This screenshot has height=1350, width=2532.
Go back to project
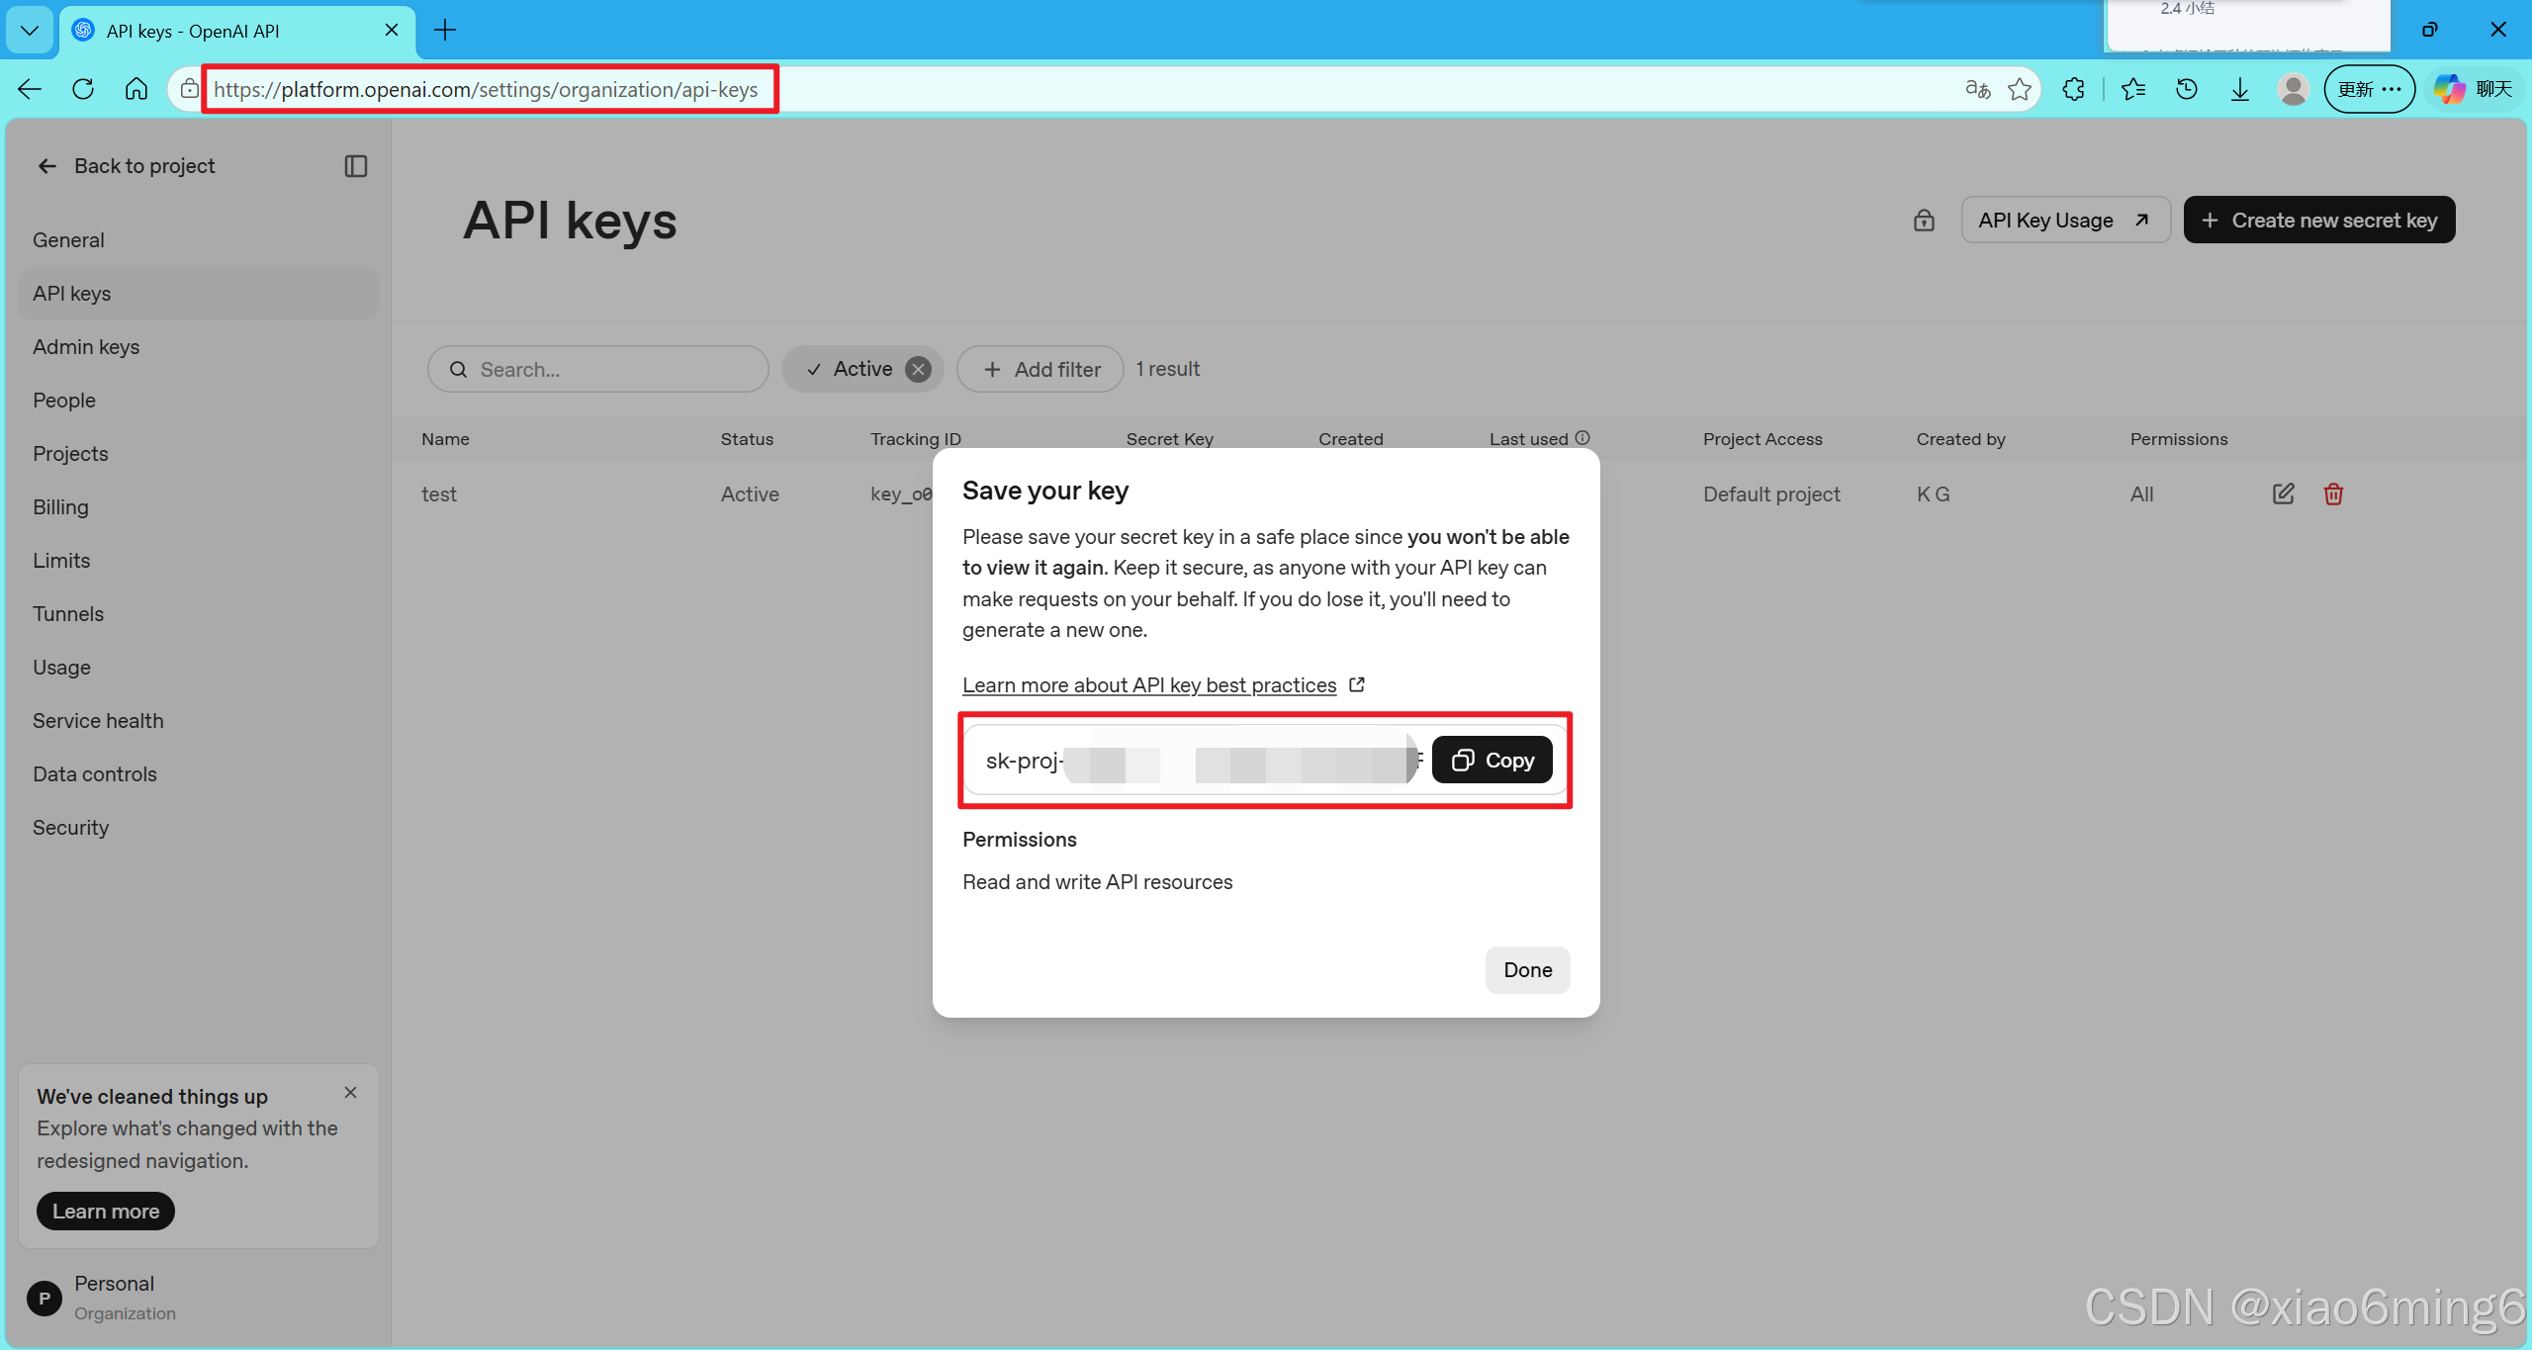click(126, 166)
